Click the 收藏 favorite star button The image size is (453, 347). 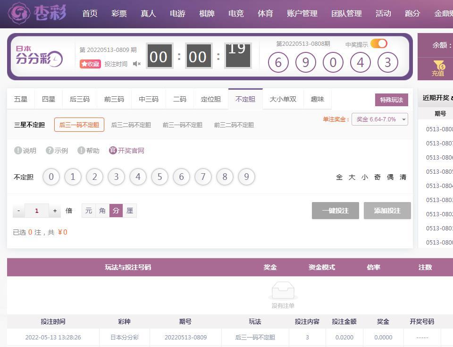(x=90, y=64)
